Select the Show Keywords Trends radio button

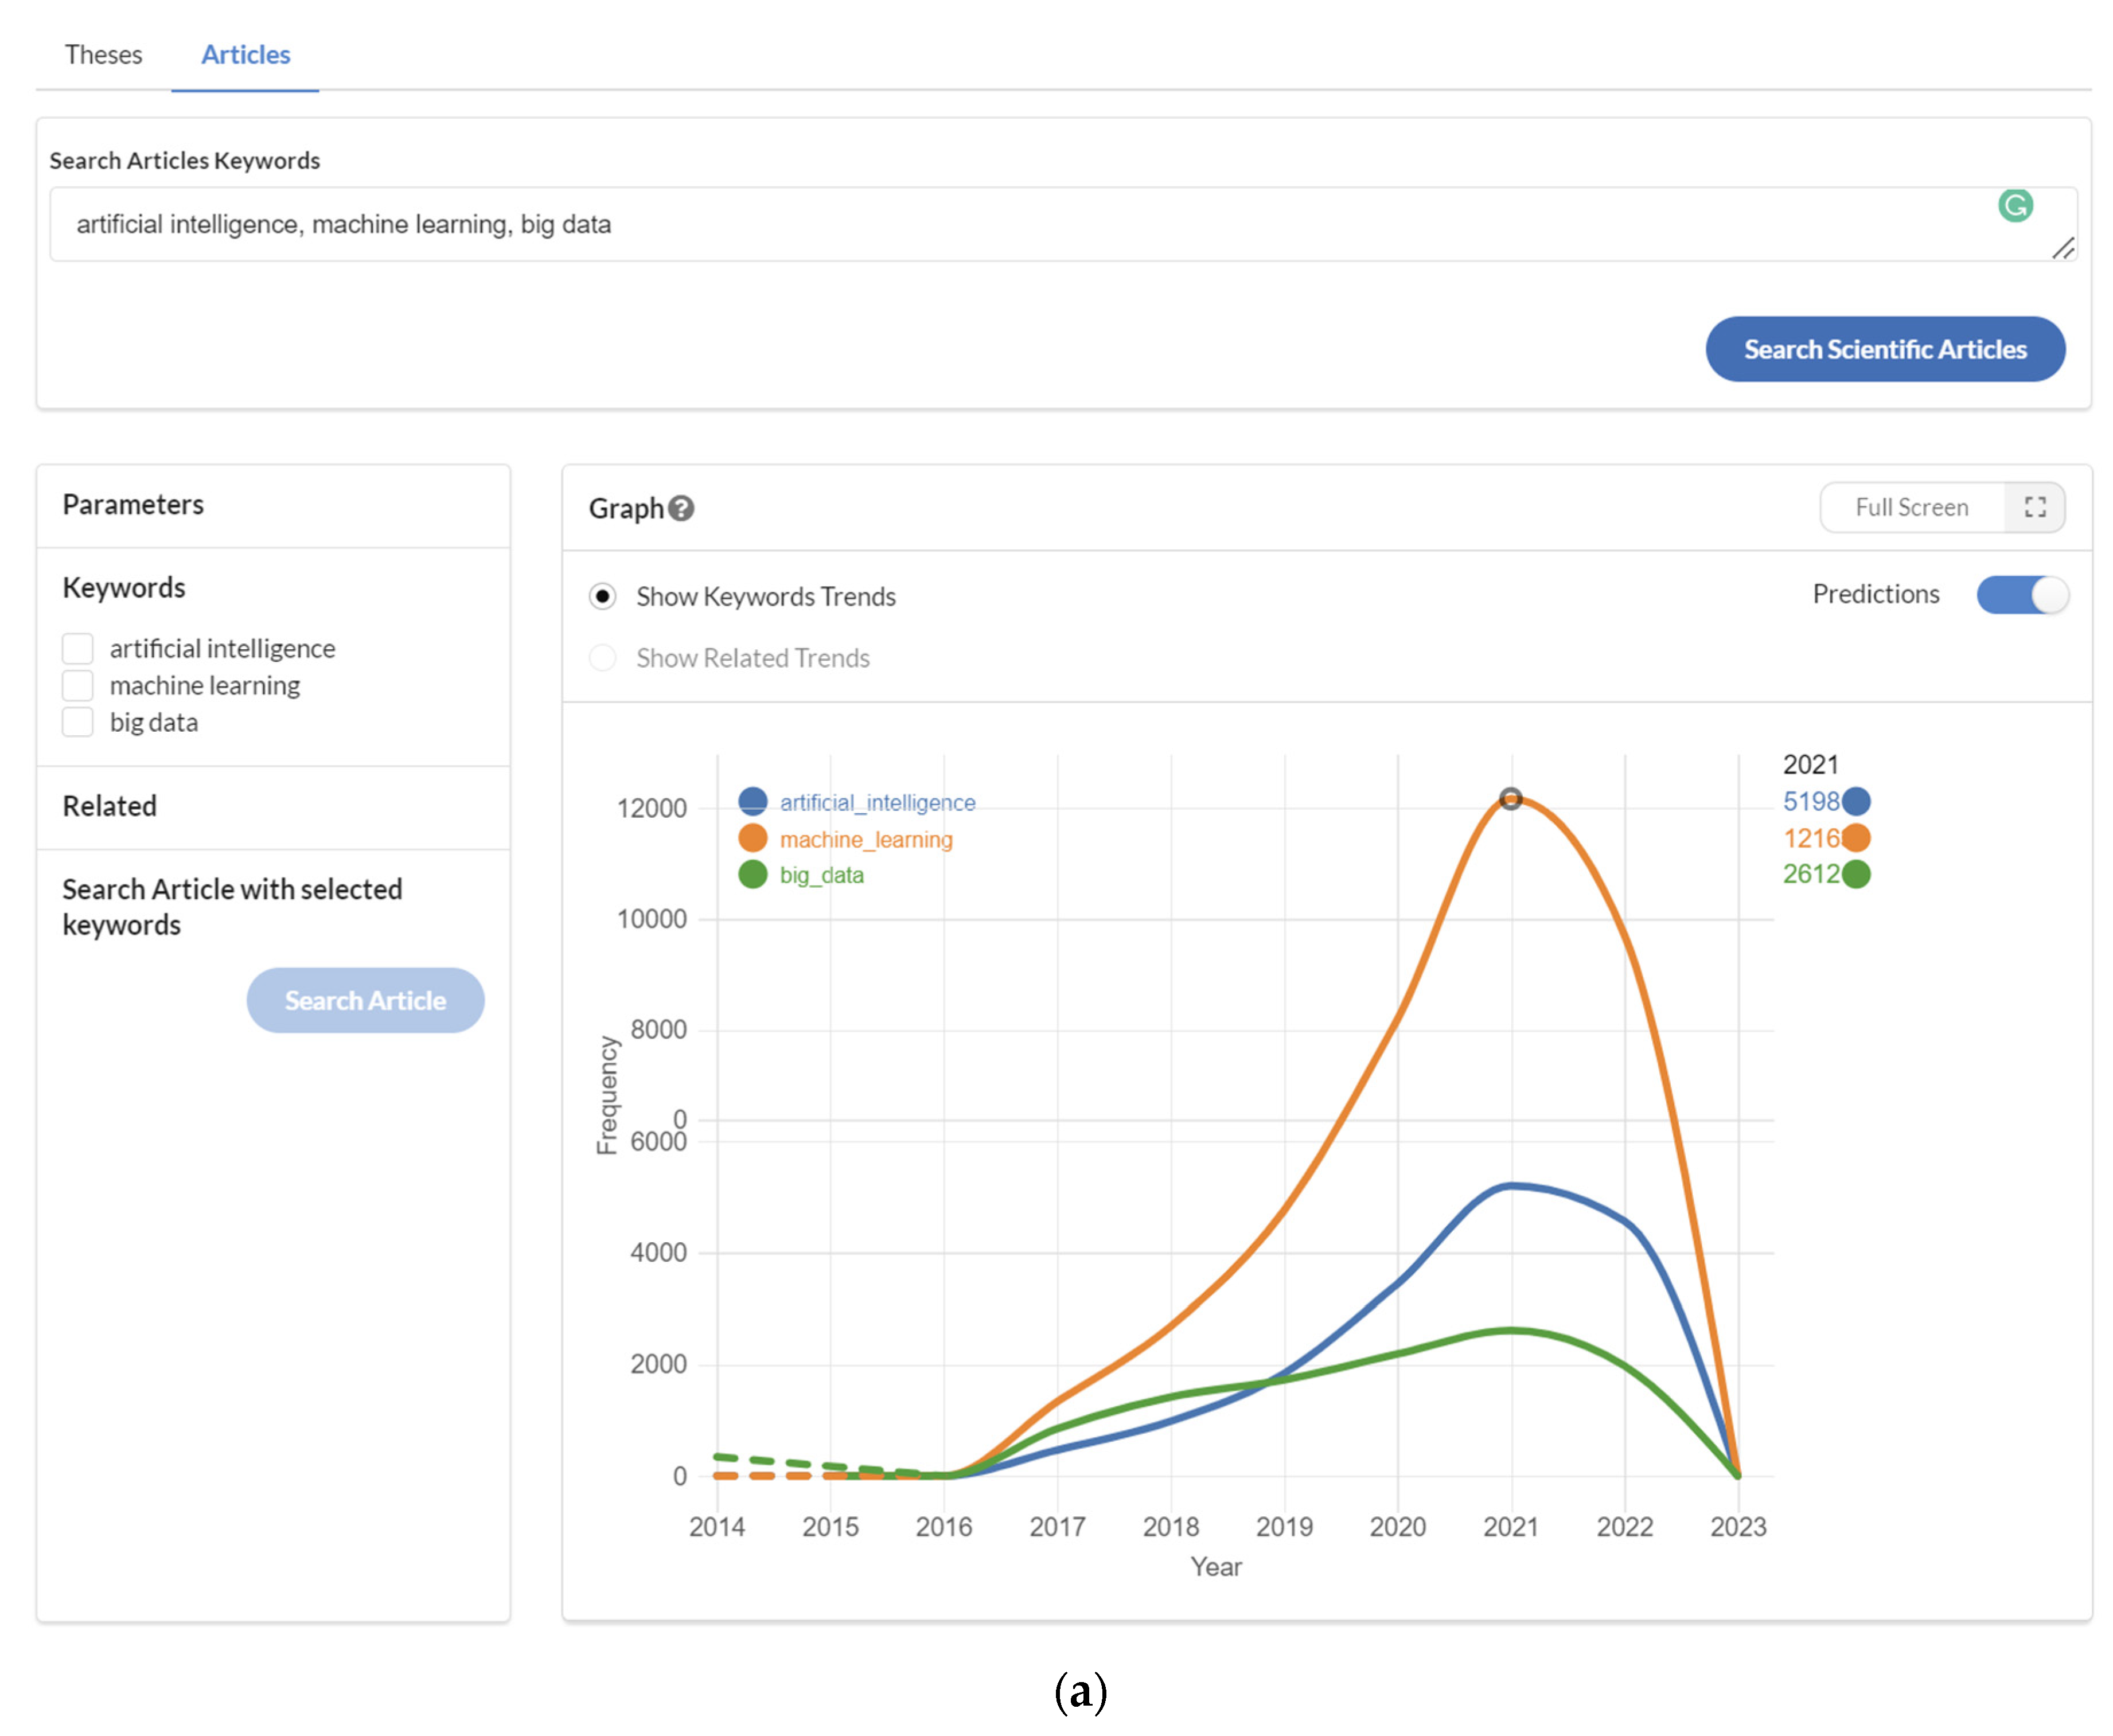602,596
